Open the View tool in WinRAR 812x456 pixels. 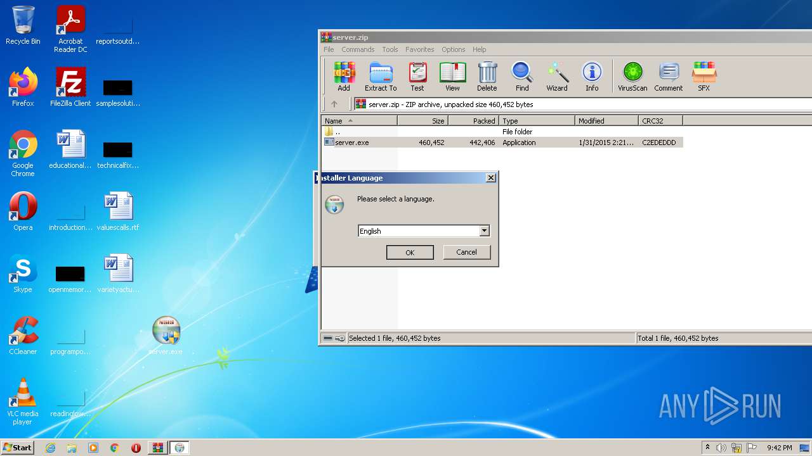click(x=452, y=77)
